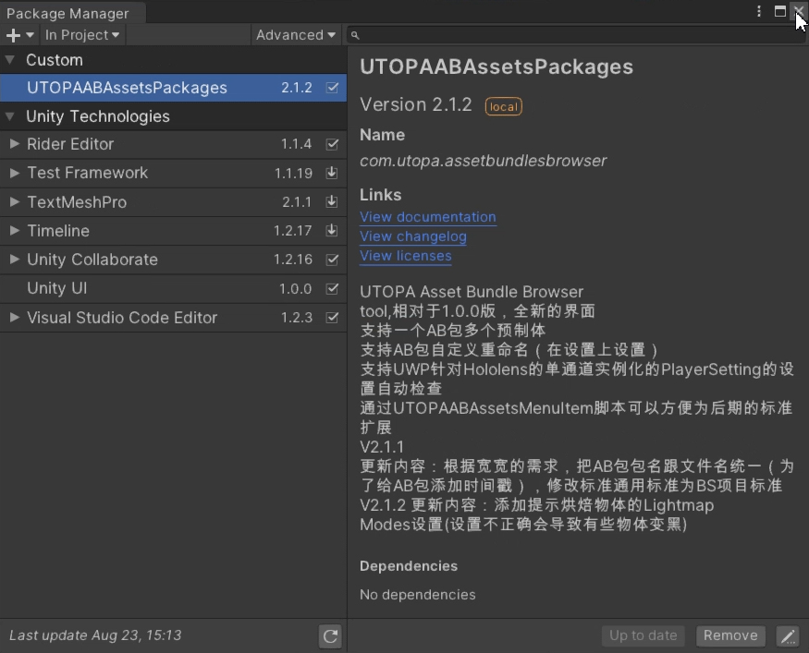Click installed checkmark for Unity Collaborate
Image resolution: width=809 pixels, height=653 pixels.
pos(333,260)
